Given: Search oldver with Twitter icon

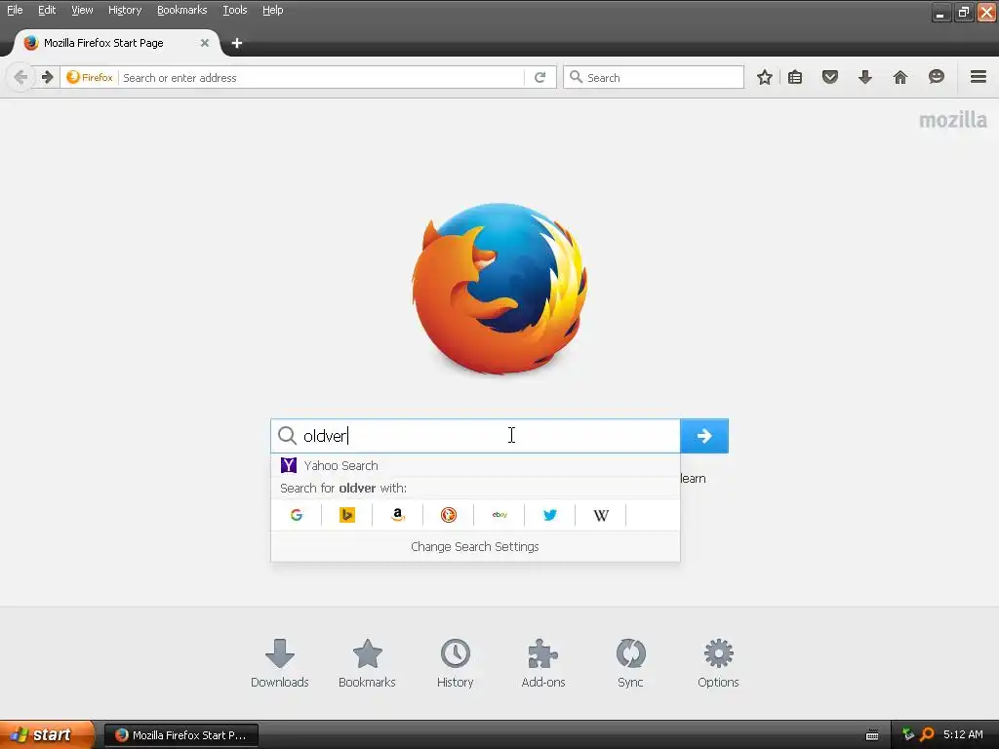Looking at the screenshot, I should (x=550, y=515).
